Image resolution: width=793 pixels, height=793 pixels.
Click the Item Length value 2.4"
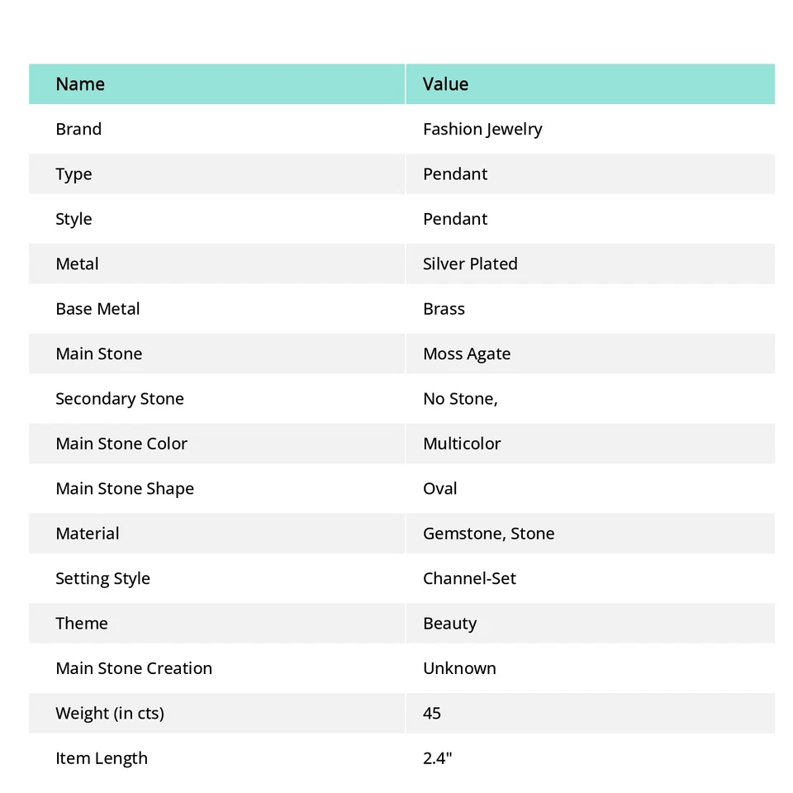(x=437, y=758)
